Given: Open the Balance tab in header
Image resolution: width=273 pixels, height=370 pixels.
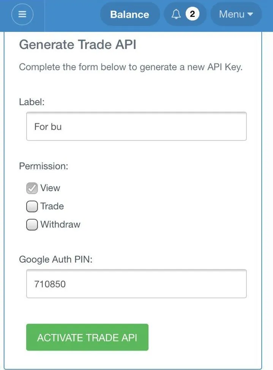Looking at the screenshot, I should coord(130,14).
